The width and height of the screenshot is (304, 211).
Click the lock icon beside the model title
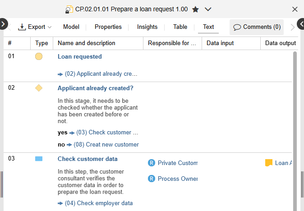(69, 9)
